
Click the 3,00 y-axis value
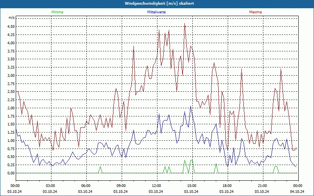click(x=11, y=76)
